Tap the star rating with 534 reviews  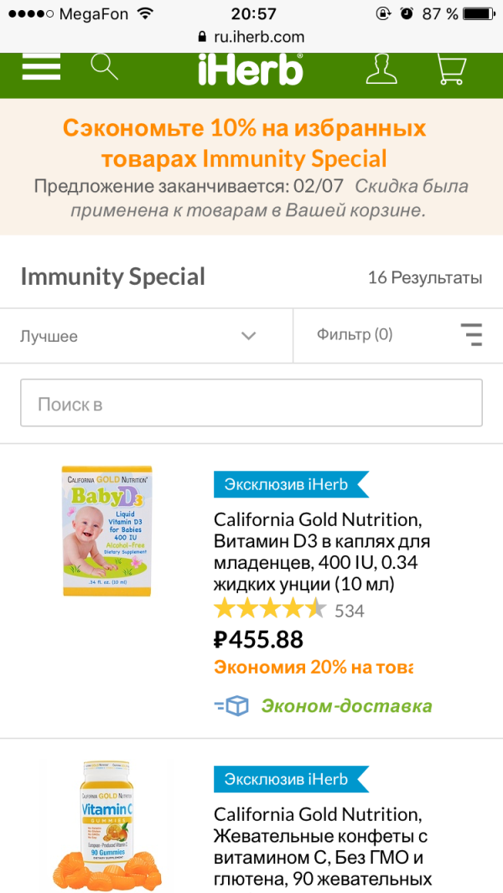click(x=269, y=610)
